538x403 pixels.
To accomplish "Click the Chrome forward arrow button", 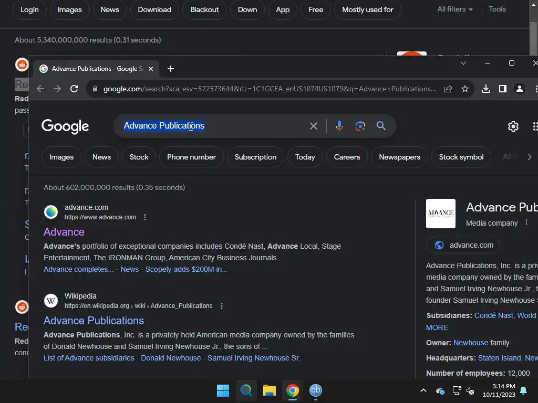I will [x=57, y=89].
